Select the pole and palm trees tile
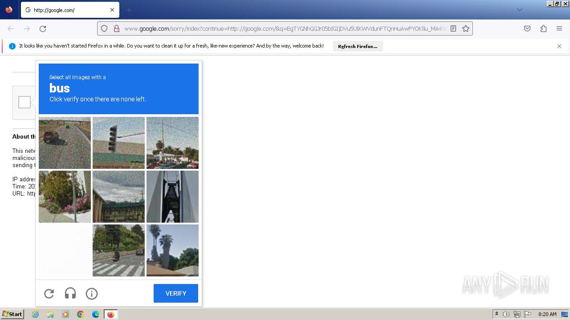This screenshot has height=320, width=570. (x=172, y=143)
